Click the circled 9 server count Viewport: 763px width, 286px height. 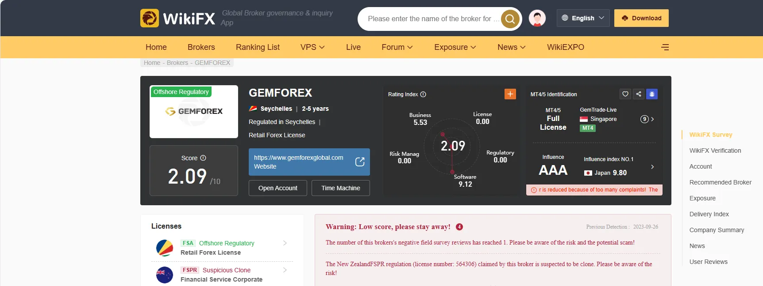(644, 119)
